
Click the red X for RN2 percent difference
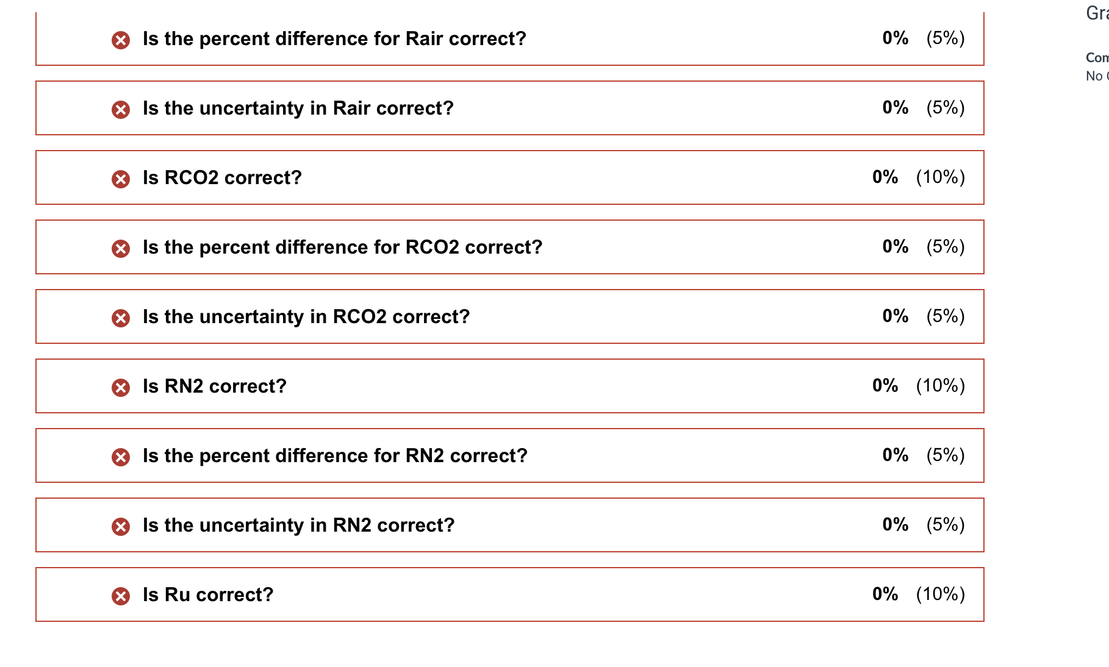pos(120,455)
